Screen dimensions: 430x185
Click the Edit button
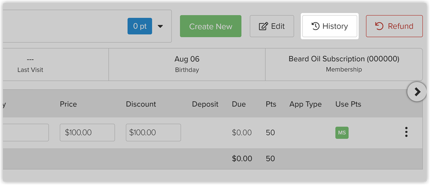coord(272,26)
